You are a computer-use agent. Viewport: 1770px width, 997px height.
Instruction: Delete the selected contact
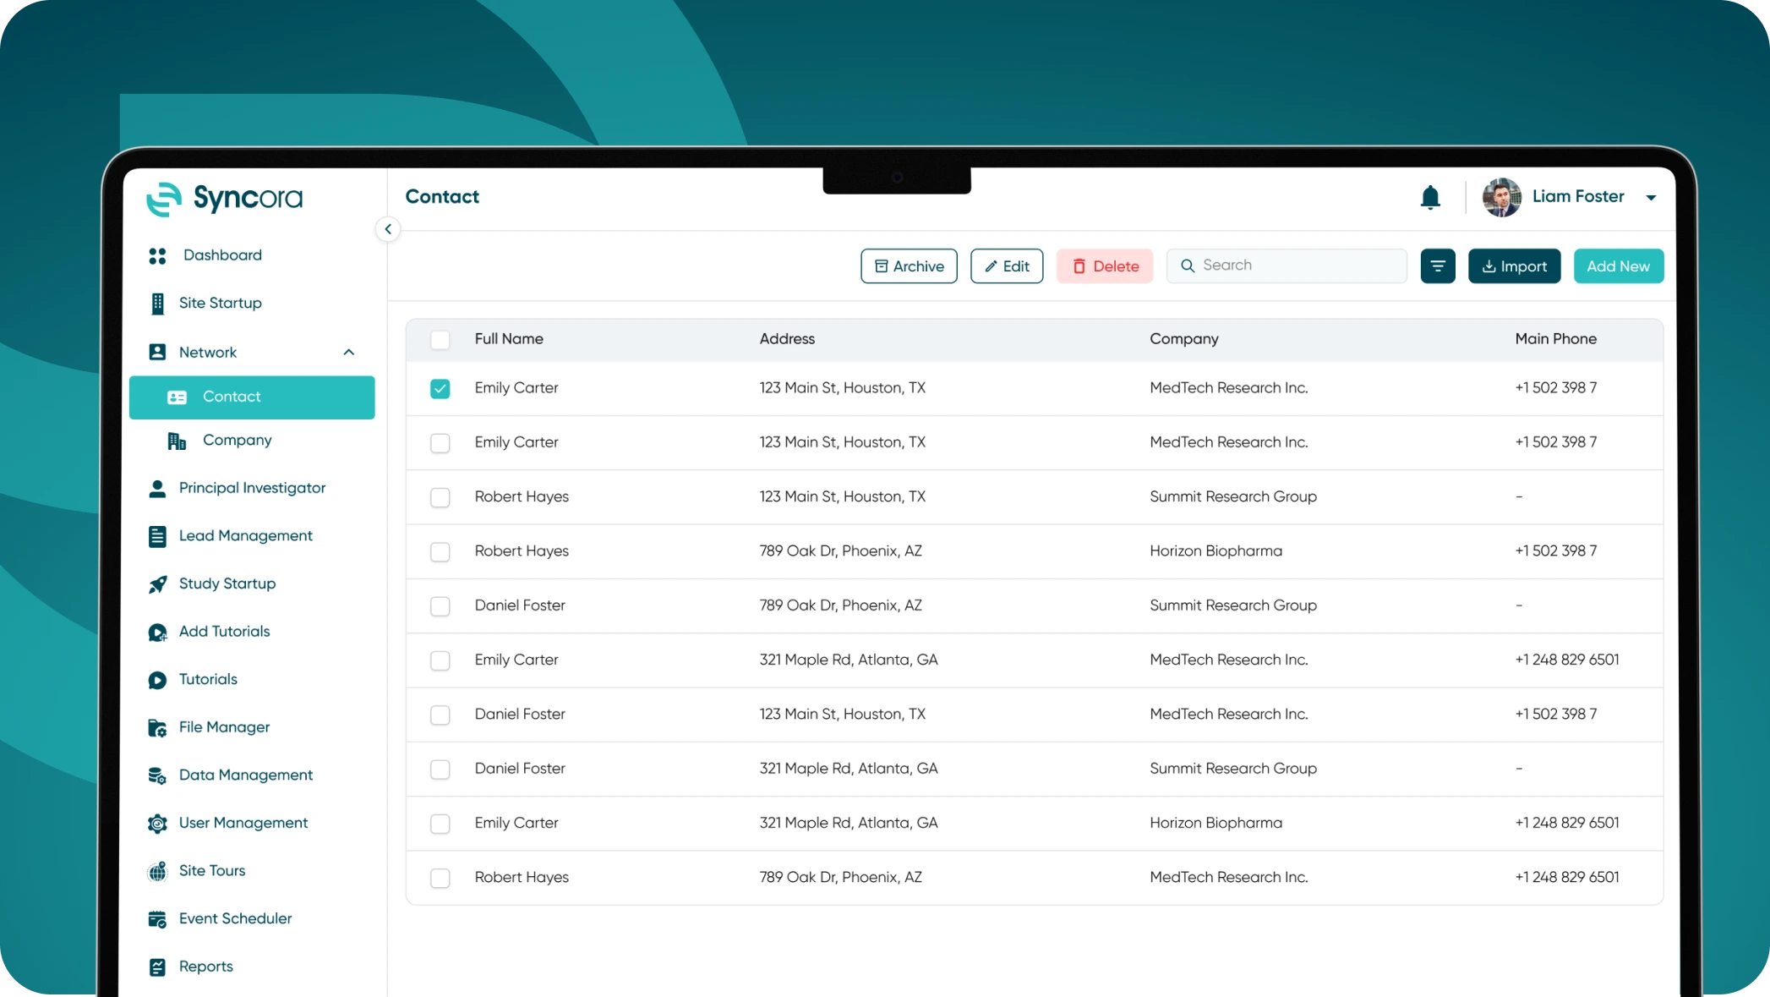pos(1105,266)
